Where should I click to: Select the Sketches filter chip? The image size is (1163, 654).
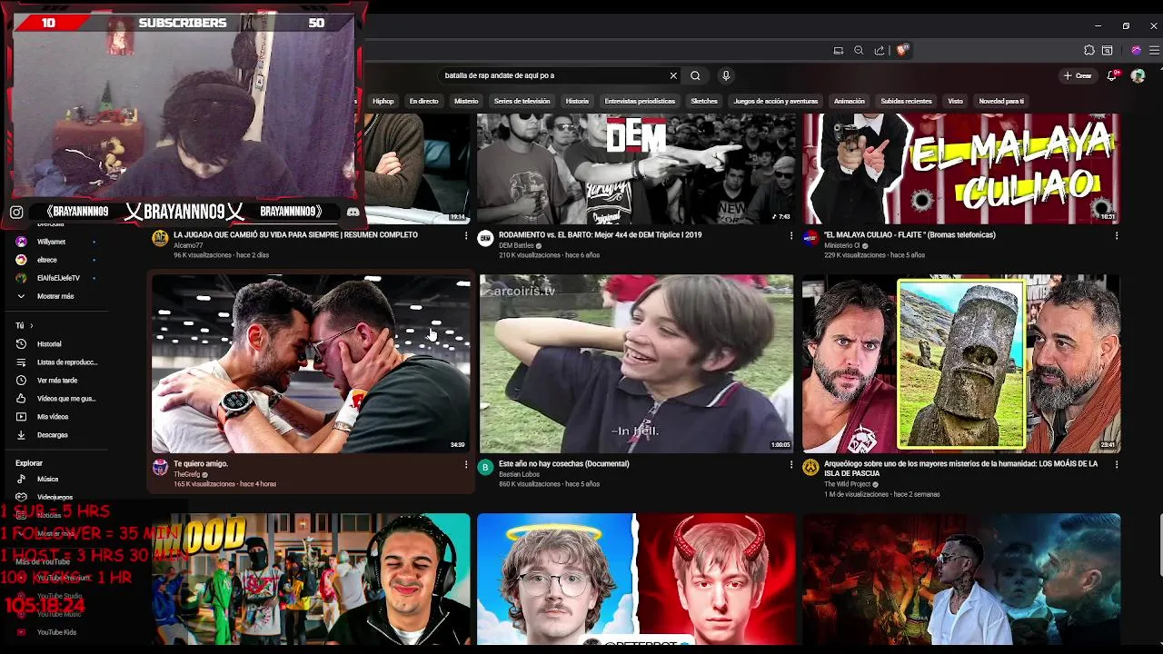(x=704, y=101)
